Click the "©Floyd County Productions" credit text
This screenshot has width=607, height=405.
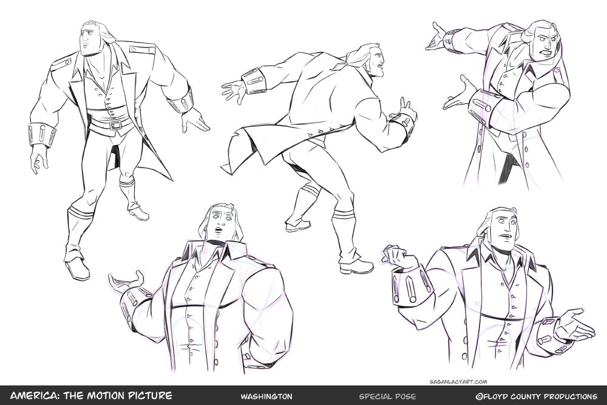[x=537, y=396]
